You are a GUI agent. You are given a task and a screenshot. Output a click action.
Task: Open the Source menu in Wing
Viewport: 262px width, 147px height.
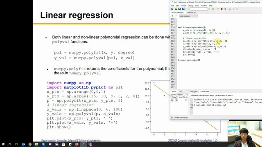183,6
